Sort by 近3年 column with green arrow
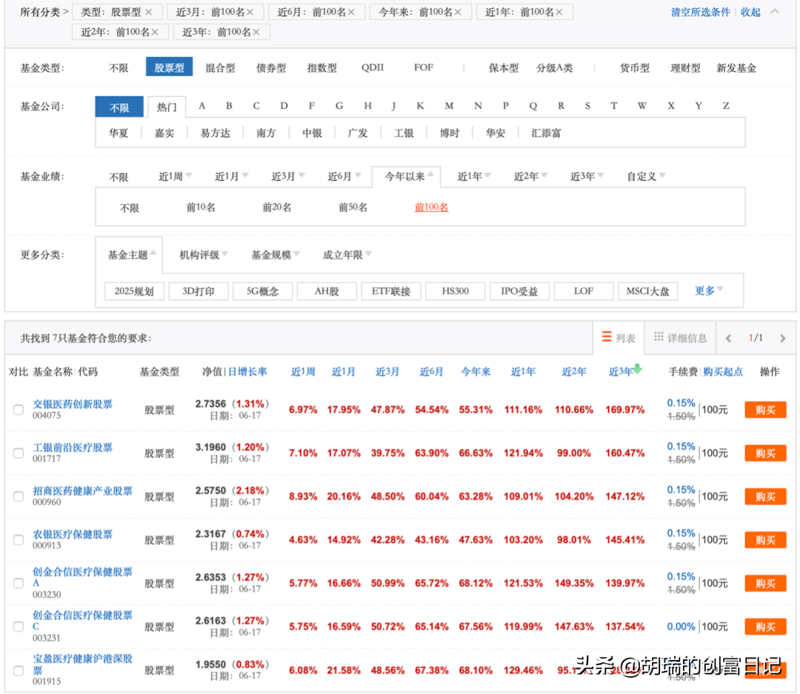 point(624,372)
